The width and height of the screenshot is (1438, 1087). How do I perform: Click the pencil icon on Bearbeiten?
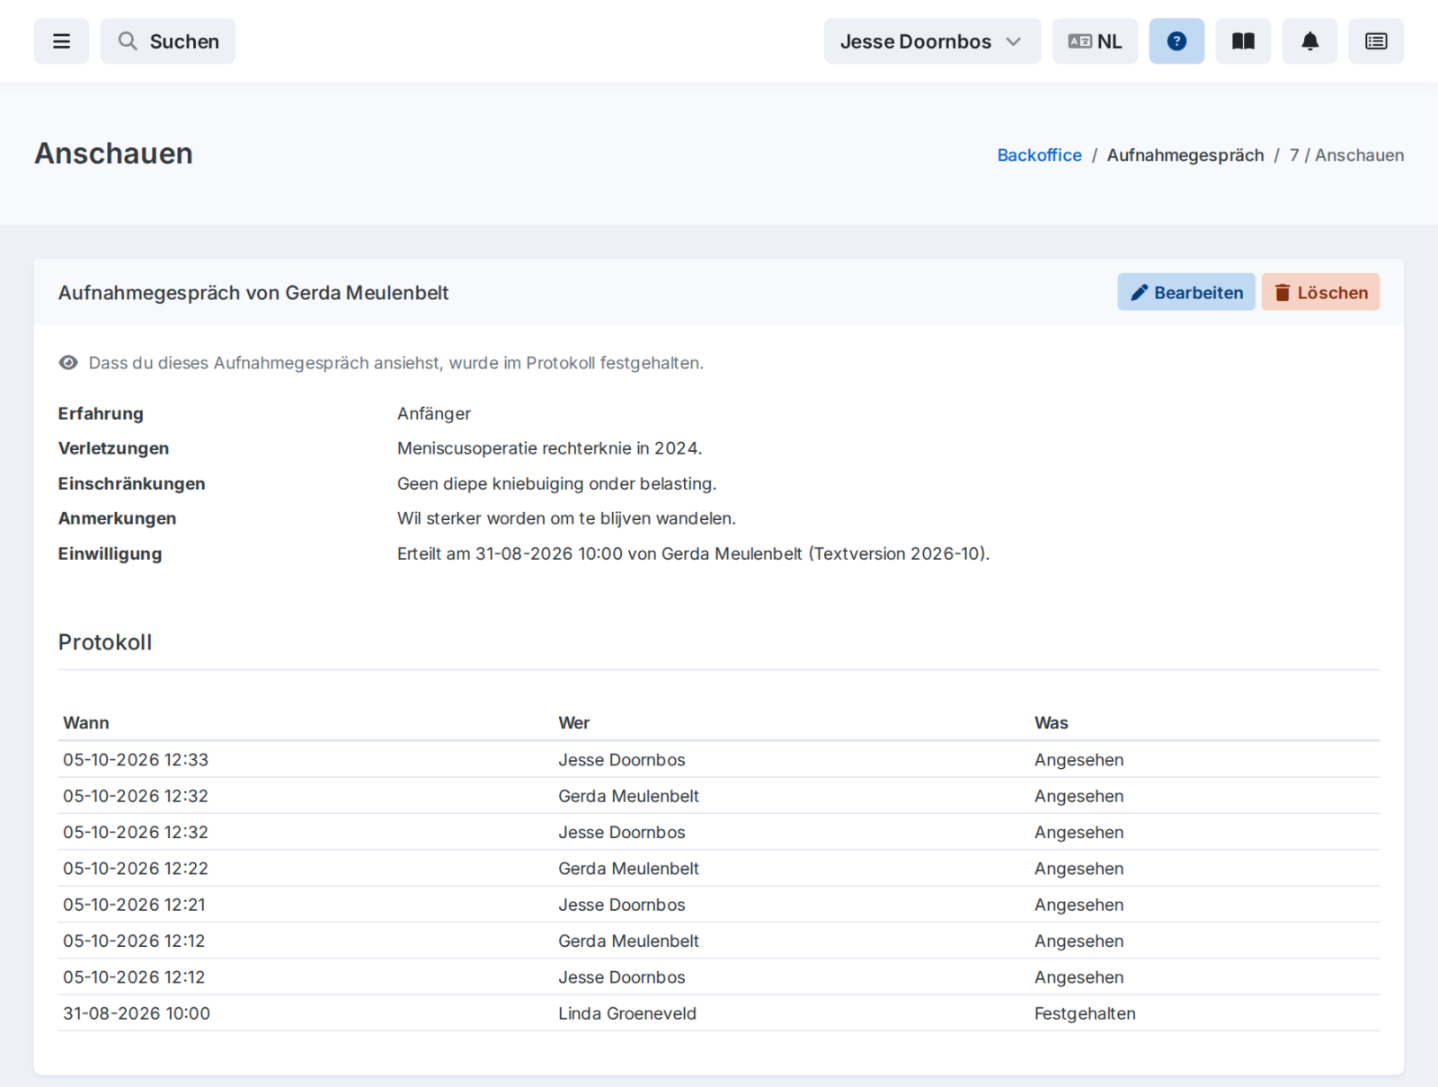1139,293
